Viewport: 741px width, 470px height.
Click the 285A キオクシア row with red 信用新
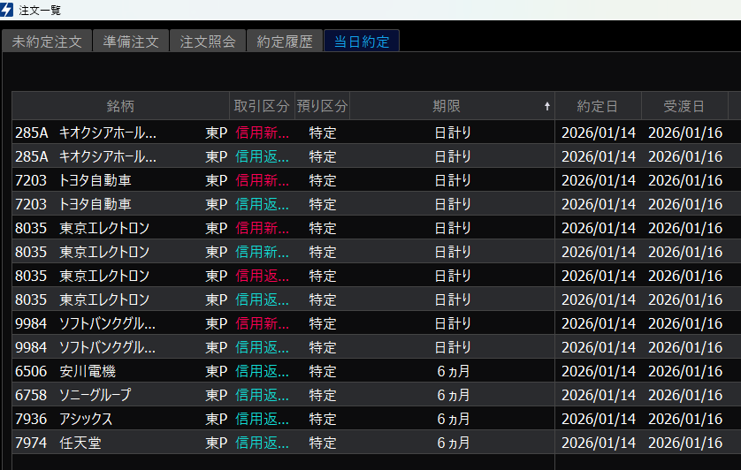tap(108, 133)
